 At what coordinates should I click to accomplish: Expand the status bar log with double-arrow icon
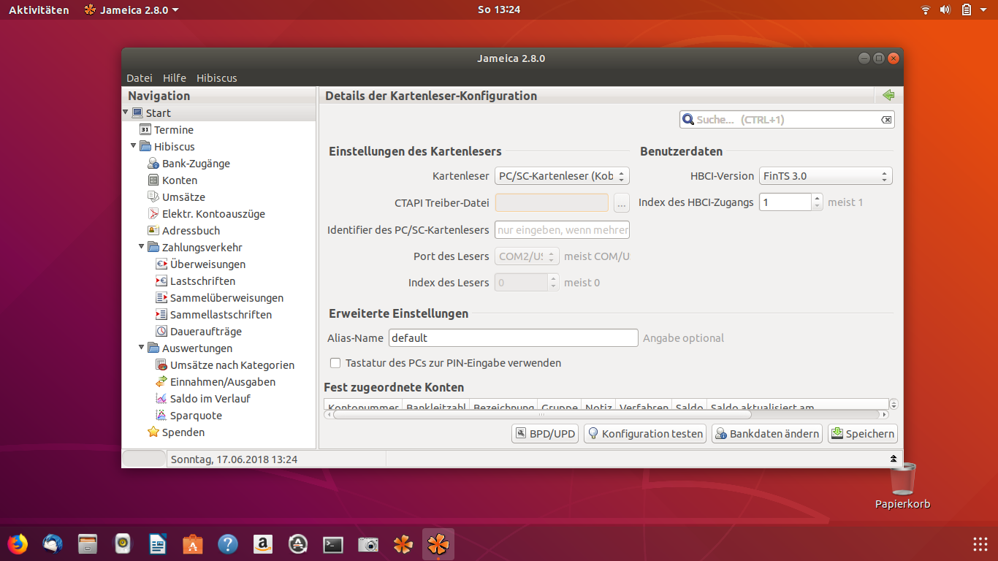click(893, 459)
